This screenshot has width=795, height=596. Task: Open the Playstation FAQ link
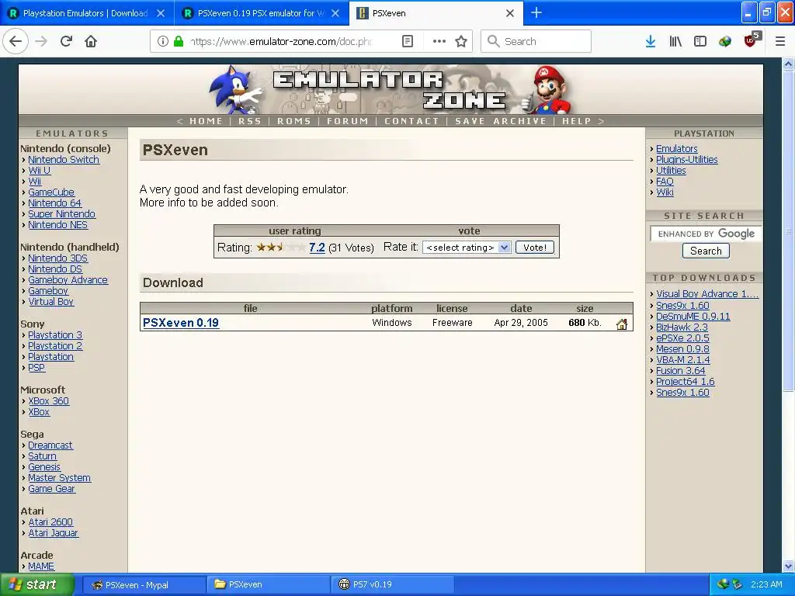coord(665,182)
